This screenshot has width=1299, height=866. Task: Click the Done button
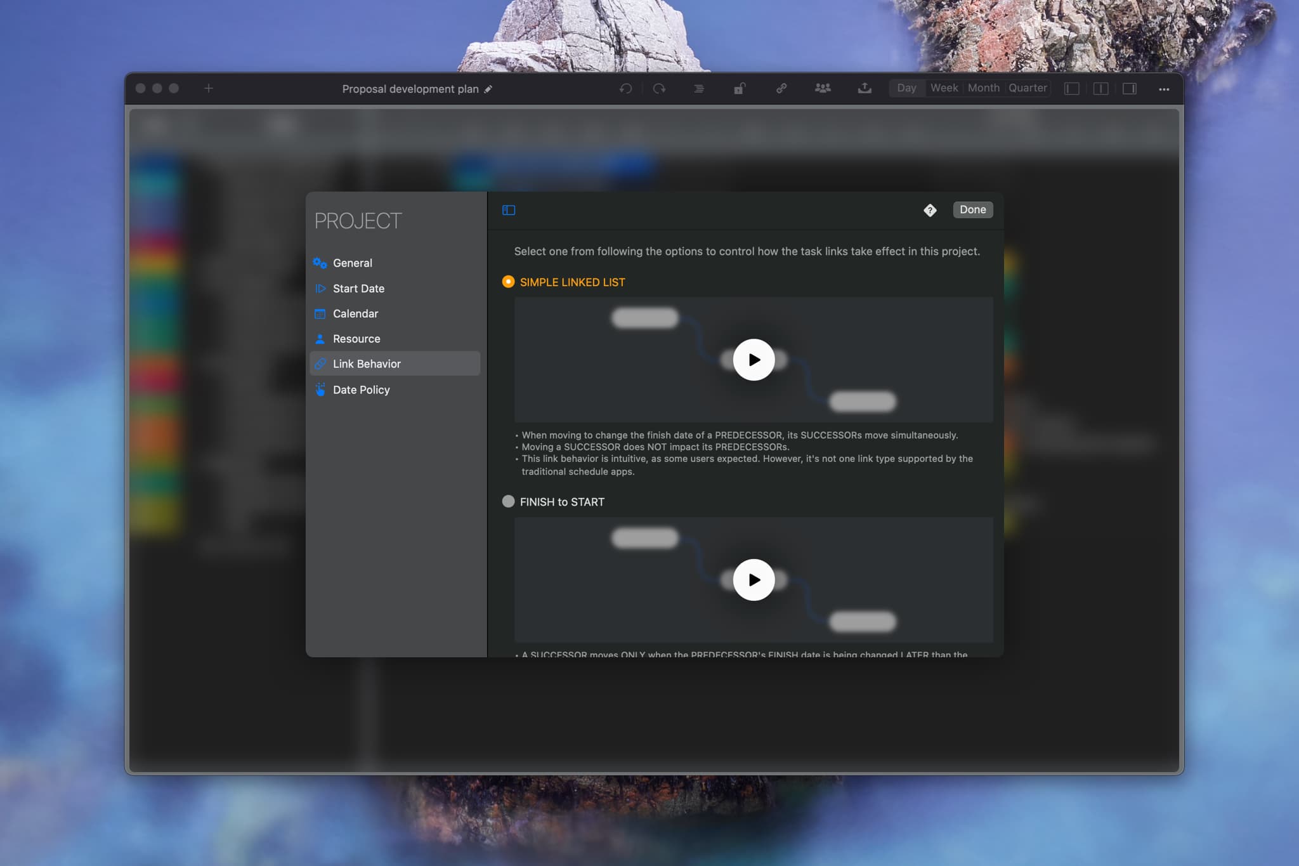[972, 209]
